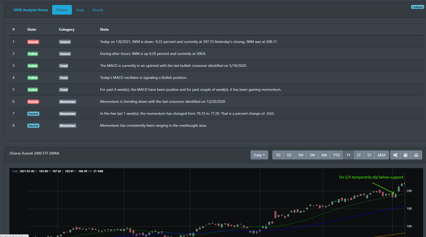Click the Neutral badge in row 7
Screen dimensions: 426x237
[33, 114]
